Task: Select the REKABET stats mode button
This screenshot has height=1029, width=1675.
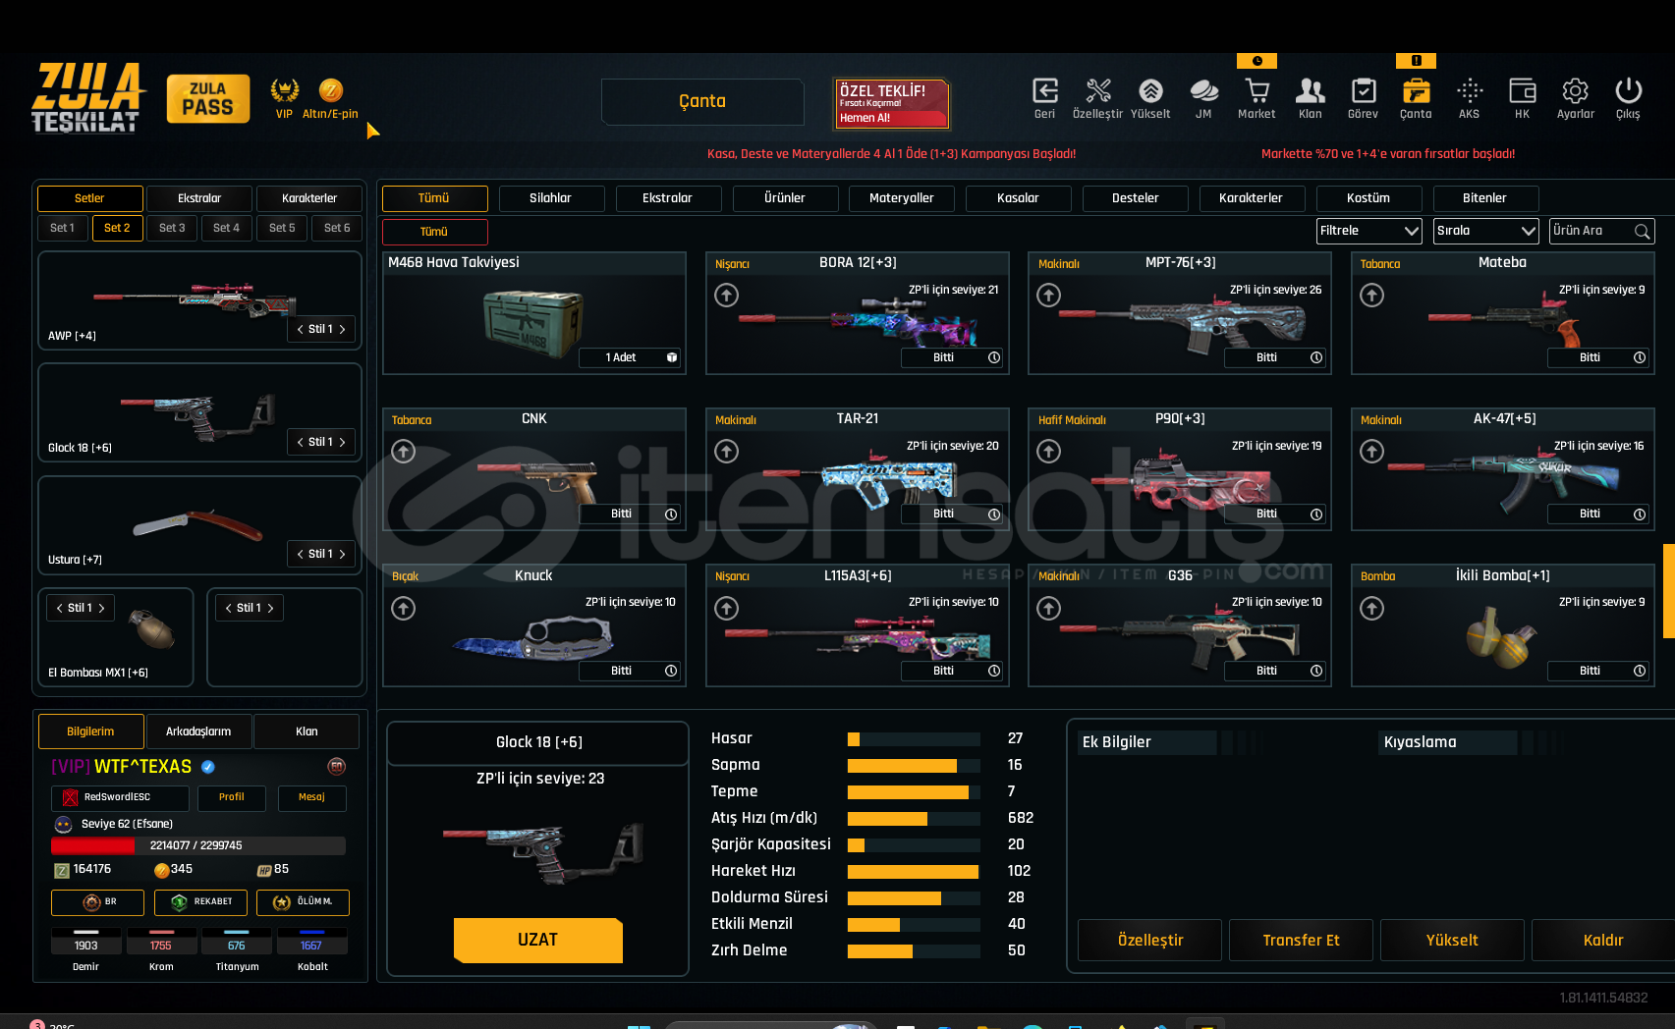Action: tap(200, 902)
